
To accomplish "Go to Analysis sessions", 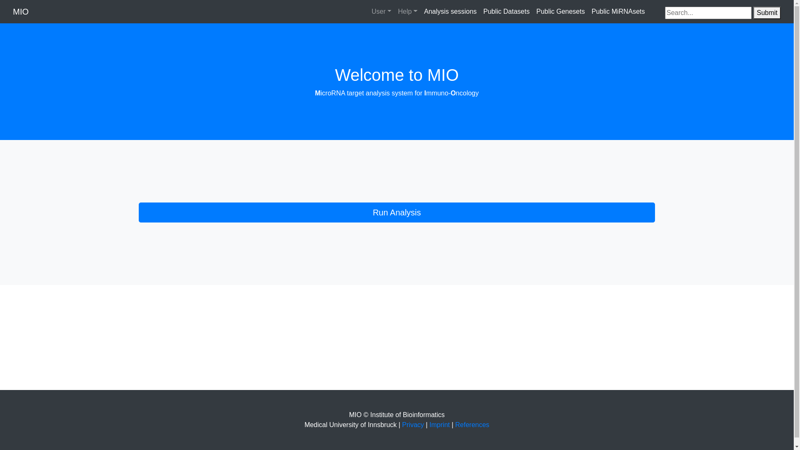I will [x=450, y=12].
